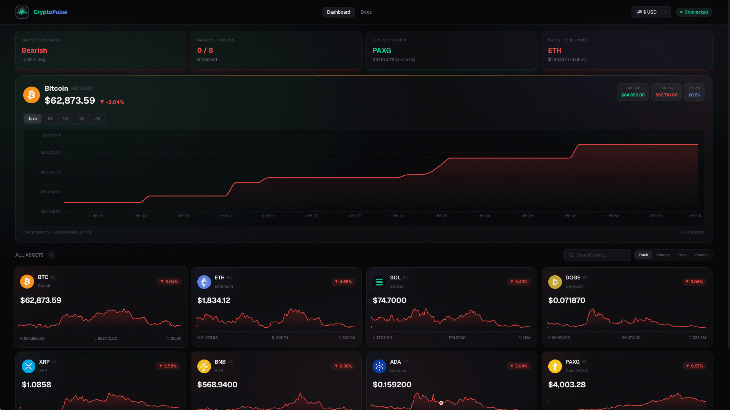The image size is (730, 410).
Task: Select the All chart range
Action: [x=98, y=119]
